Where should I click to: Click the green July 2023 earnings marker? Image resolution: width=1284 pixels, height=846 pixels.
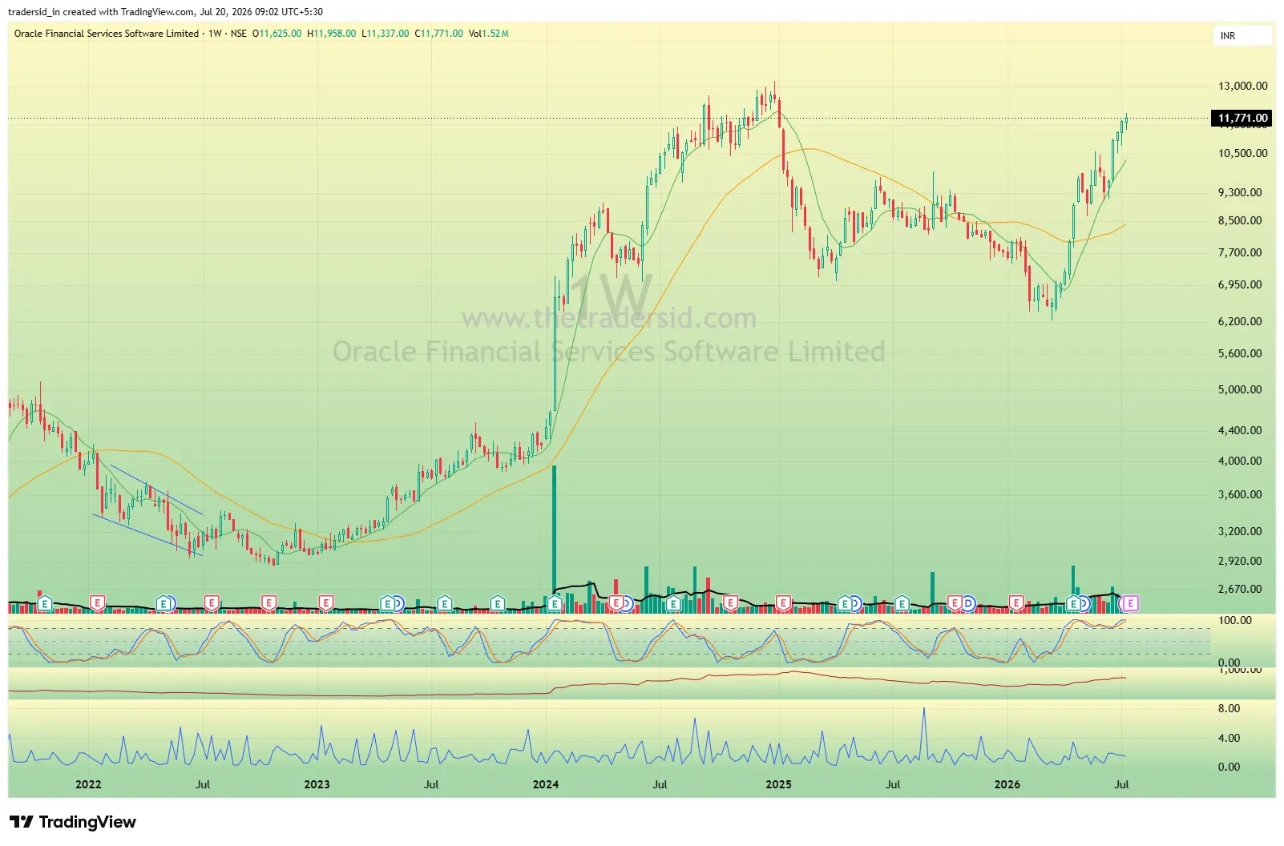[x=445, y=602]
